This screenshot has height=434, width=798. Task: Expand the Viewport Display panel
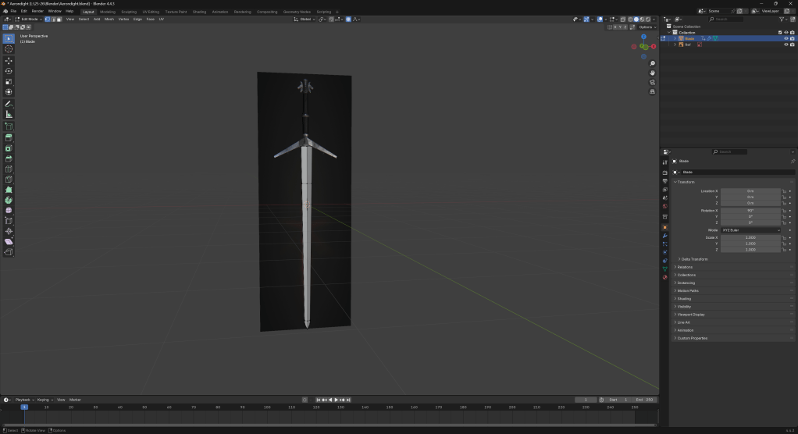click(693, 314)
